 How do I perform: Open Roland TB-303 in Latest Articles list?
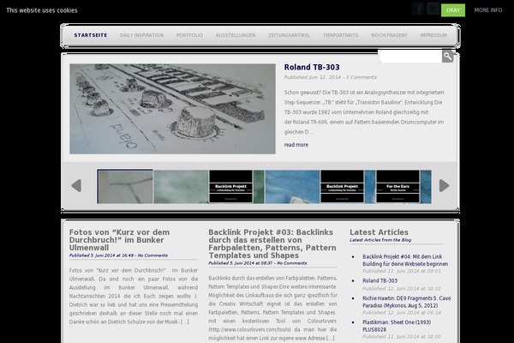pos(380,280)
